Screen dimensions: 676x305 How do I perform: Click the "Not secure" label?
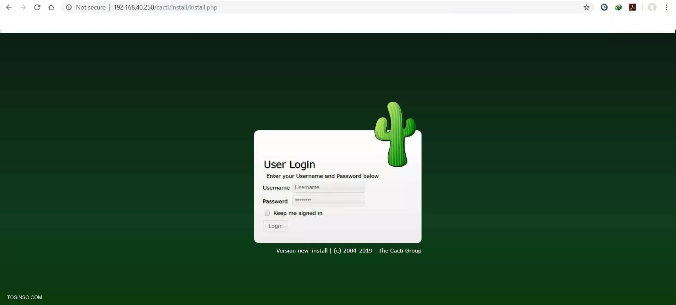point(91,7)
